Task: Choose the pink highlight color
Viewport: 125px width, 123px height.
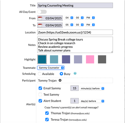Action: click(90, 59)
